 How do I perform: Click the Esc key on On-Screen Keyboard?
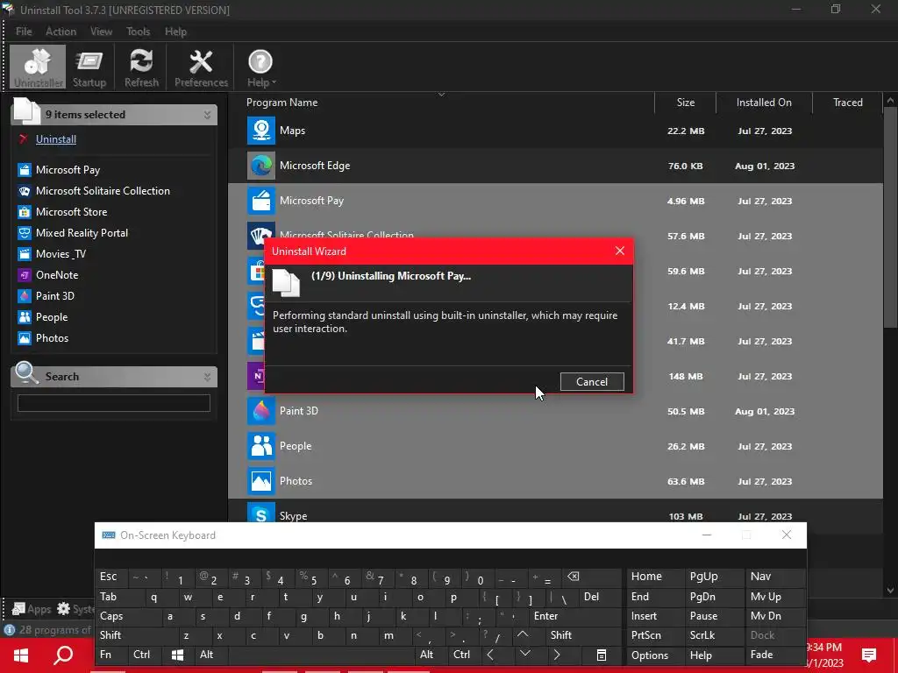pyautogui.click(x=111, y=577)
